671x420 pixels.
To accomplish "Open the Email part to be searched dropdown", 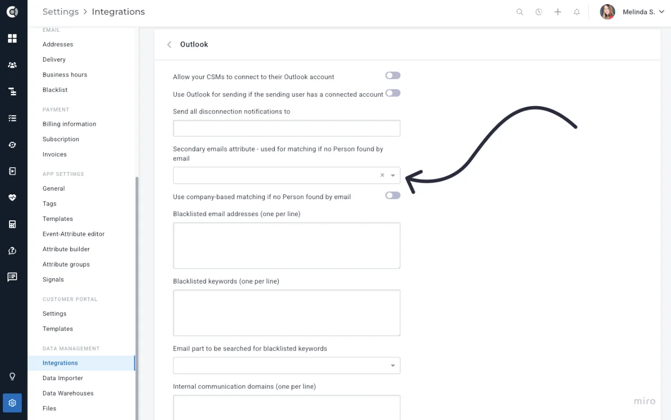I will coord(287,365).
